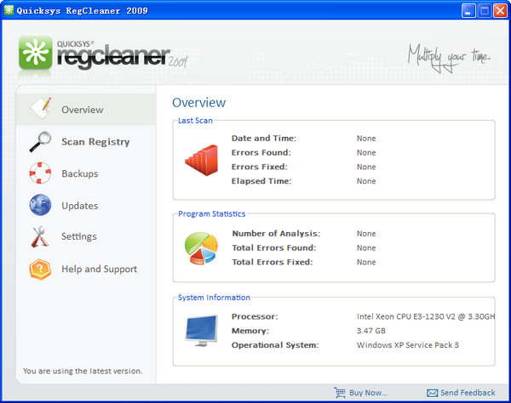Open the Overview section label
The height and width of the screenshot is (403, 511).
pos(82,110)
